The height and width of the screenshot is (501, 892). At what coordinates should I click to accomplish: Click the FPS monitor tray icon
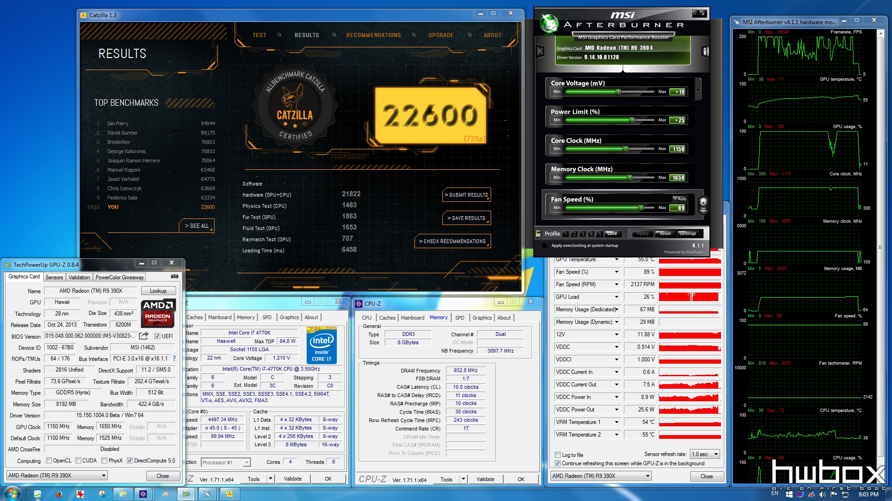tap(800, 495)
